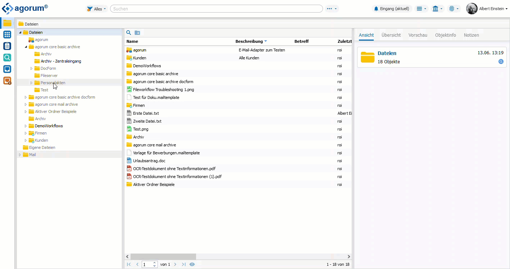Go to previous page button
This screenshot has width=510, height=269.
[137, 264]
